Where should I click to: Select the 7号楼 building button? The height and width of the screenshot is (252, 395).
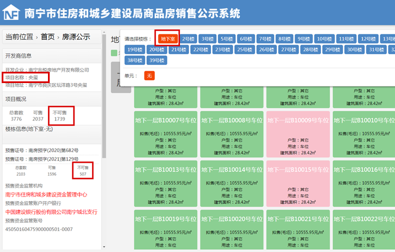click(x=265, y=39)
